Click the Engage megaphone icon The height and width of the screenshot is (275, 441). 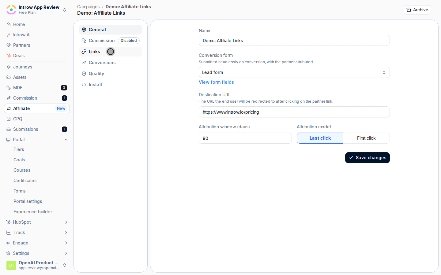point(8,243)
